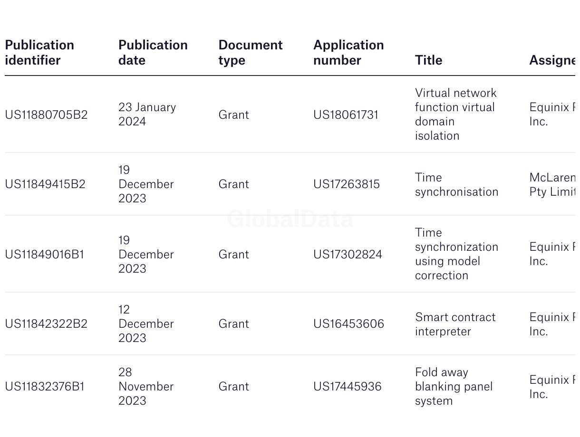Select publication identifier US11849016B1

point(45,254)
